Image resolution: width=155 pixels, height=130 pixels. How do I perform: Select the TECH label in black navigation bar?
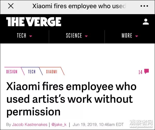21,36
